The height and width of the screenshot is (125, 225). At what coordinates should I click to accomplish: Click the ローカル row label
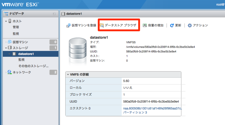point(76,88)
